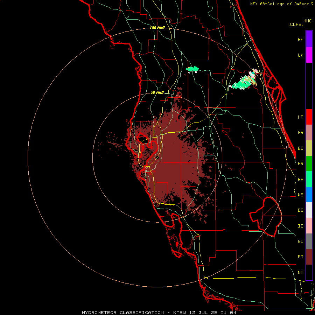Click the RF purple legend color swatch
The height and width of the screenshot is (315, 315).
click(x=309, y=39)
